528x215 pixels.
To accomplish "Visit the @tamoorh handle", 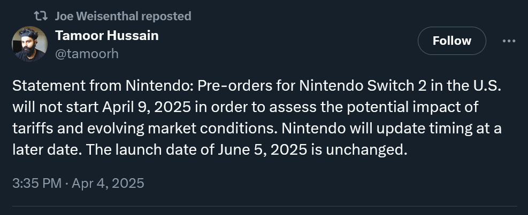I will pyautogui.click(x=87, y=53).
